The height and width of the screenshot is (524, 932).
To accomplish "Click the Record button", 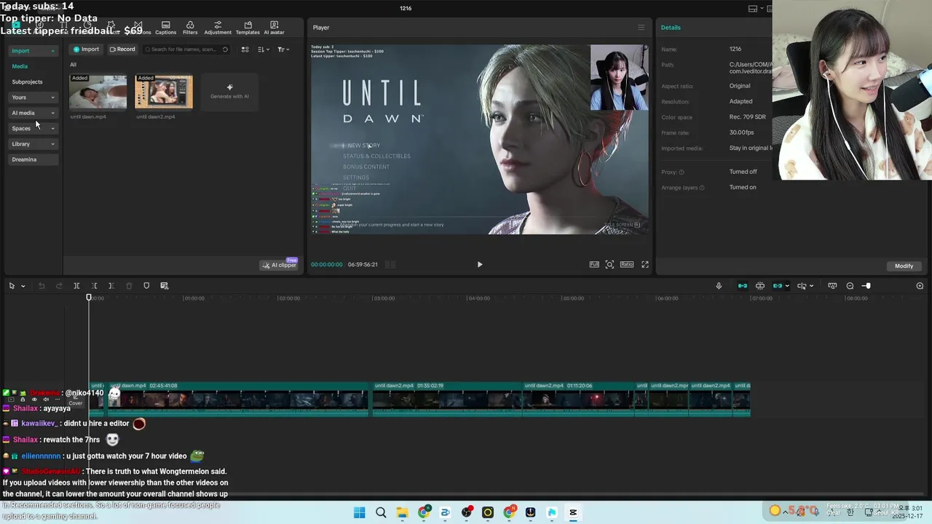I will click(x=122, y=49).
